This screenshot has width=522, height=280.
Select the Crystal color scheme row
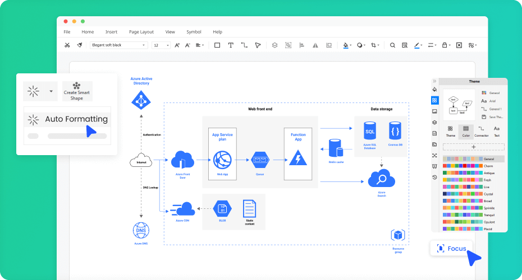(x=468, y=194)
